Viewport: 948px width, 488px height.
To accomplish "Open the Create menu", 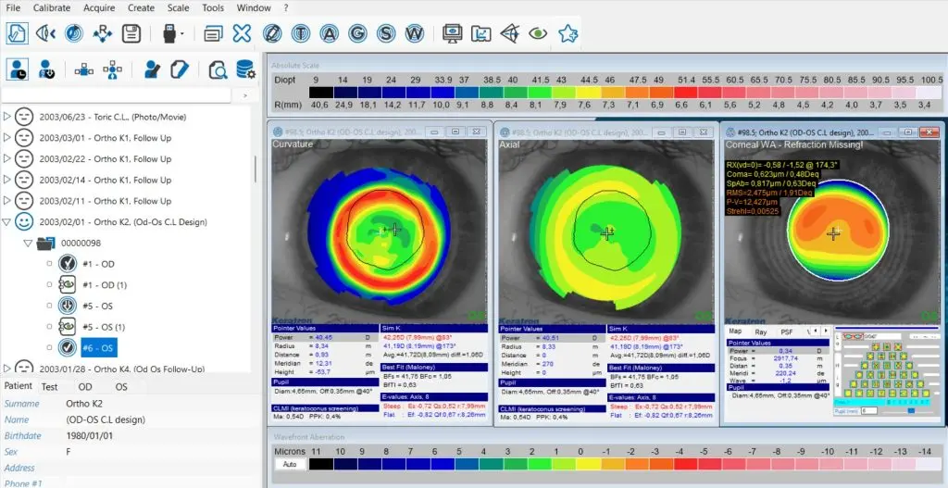I will coord(143,7).
